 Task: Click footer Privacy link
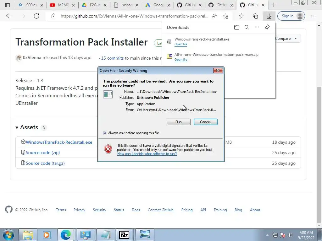click(x=79, y=210)
